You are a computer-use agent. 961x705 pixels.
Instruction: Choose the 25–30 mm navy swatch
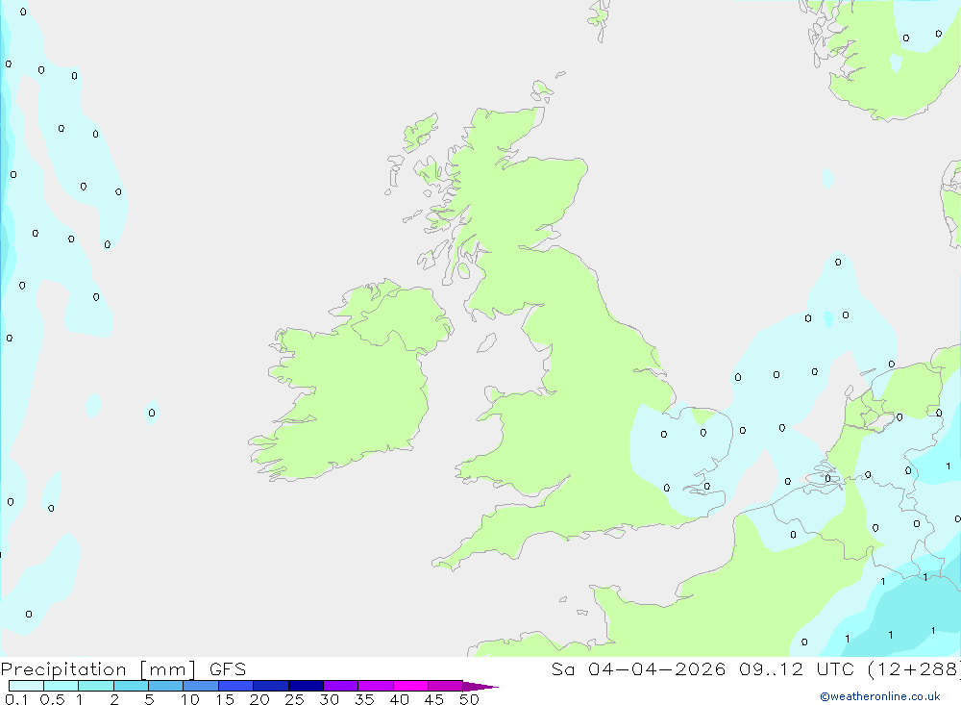click(x=306, y=686)
